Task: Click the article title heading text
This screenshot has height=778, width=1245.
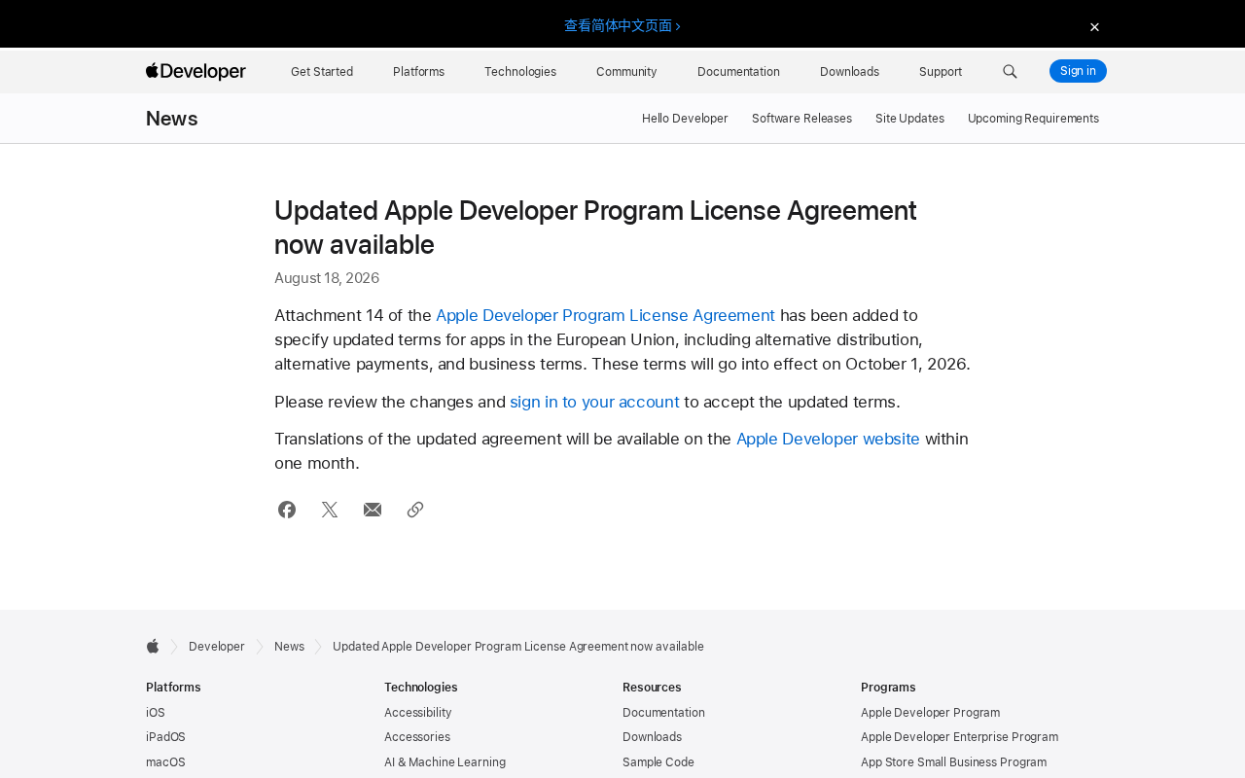Action: (x=595, y=228)
